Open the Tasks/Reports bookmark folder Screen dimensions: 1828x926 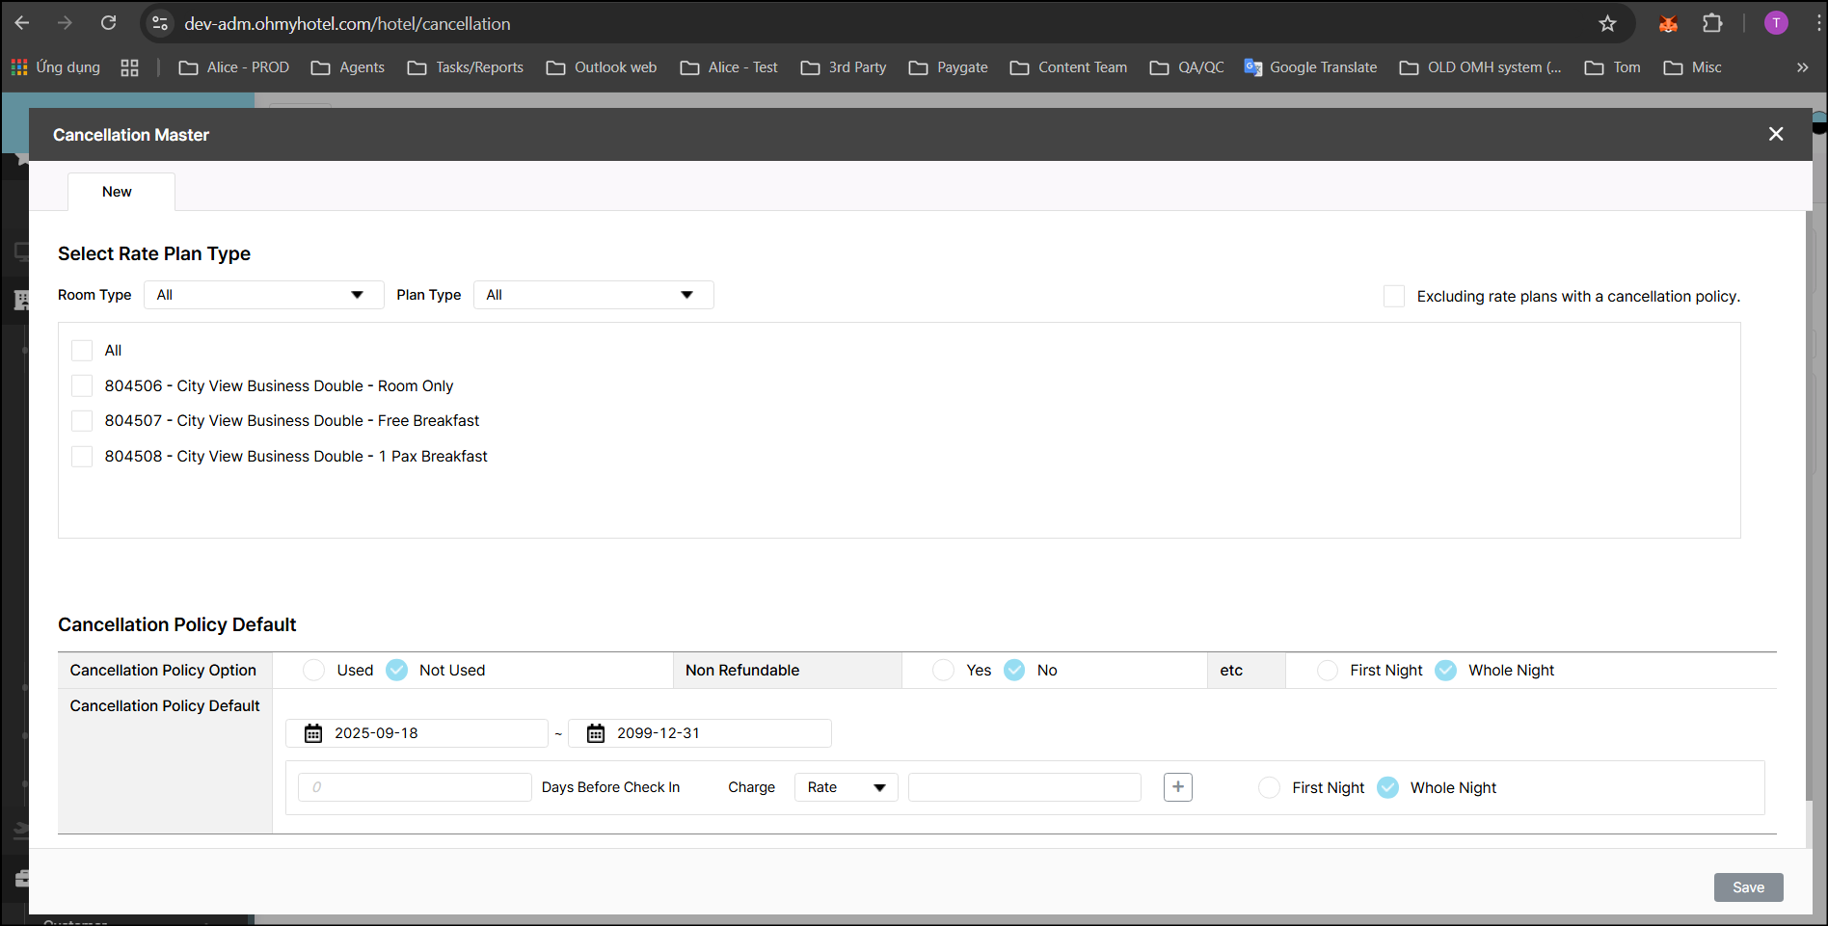466,67
